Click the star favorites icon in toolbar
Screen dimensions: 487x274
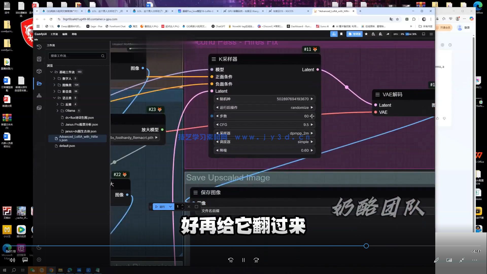[366, 34]
